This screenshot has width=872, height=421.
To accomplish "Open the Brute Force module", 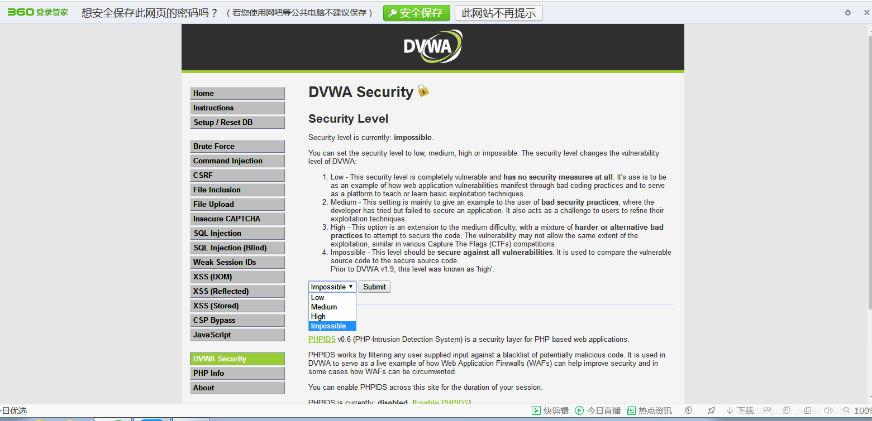I will click(x=237, y=146).
